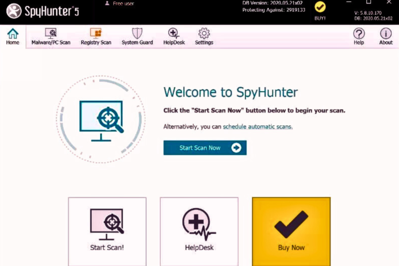The image size is (399, 266).
Task: Click the arrow inside Start Scan Now
Action: coord(236,148)
